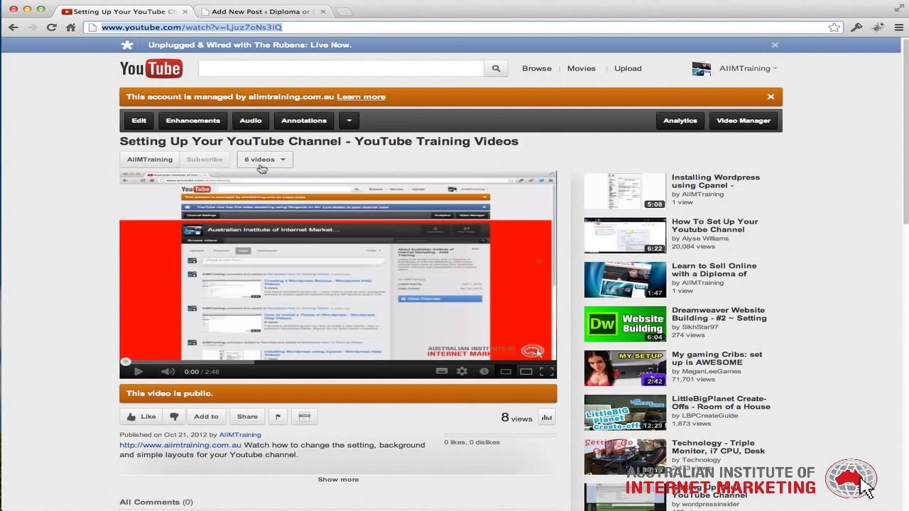Mute the video with the speaker icon
This screenshot has height=511, width=909.
click(x=167, y=371)
